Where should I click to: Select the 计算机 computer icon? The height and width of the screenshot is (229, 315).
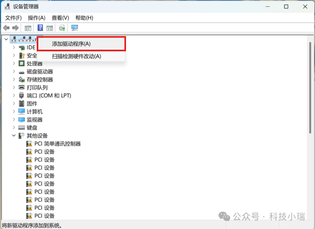coord(22,112)
